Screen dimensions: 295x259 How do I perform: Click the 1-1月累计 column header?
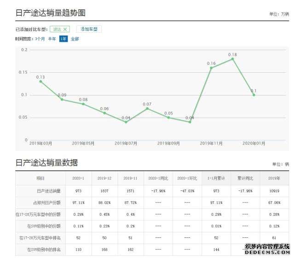216,178
